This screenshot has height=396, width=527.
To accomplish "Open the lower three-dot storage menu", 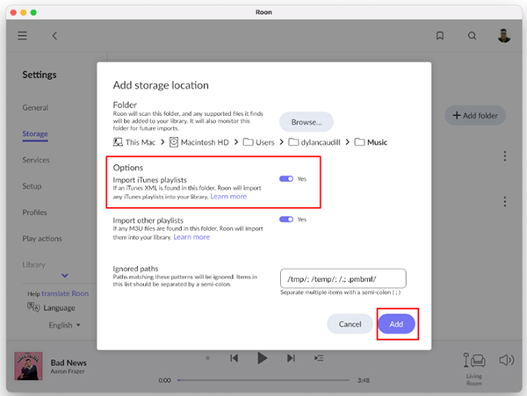I will pos(504,202).
